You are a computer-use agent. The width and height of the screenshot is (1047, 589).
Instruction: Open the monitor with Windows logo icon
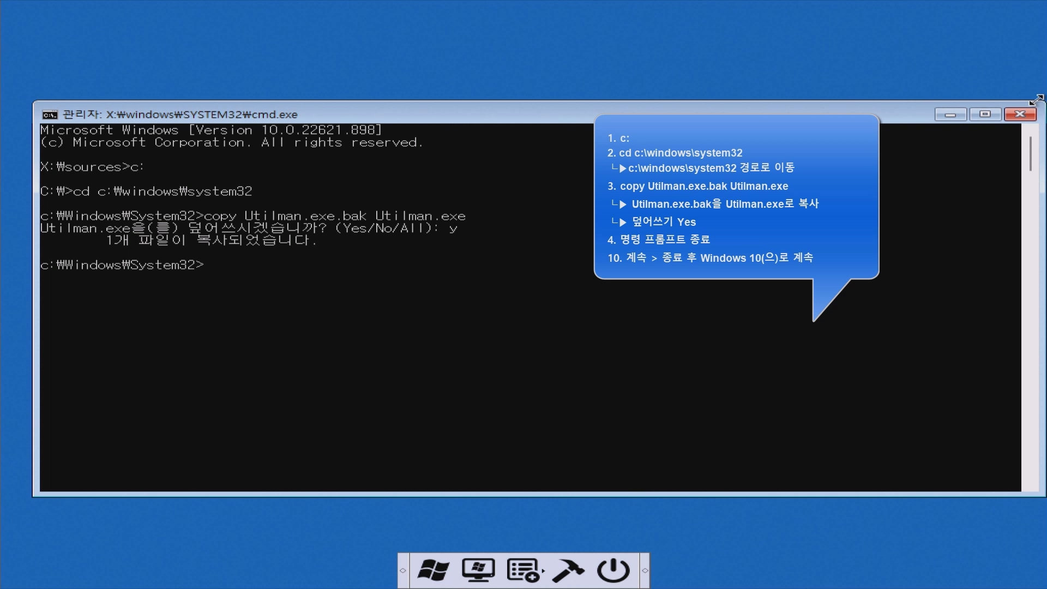tap(478, 570)
